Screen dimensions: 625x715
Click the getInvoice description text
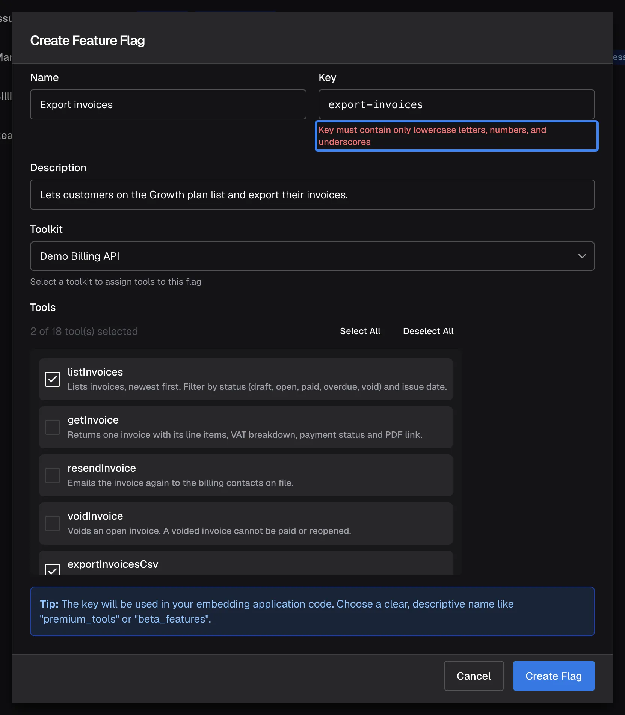pyautogui.click(x=245, y=435)
